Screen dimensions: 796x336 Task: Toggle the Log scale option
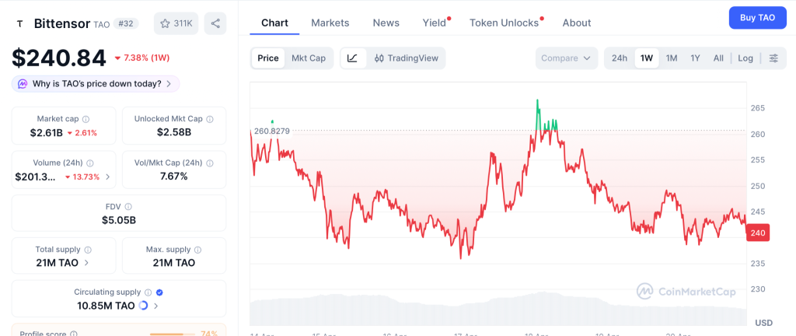click(745, 58)
